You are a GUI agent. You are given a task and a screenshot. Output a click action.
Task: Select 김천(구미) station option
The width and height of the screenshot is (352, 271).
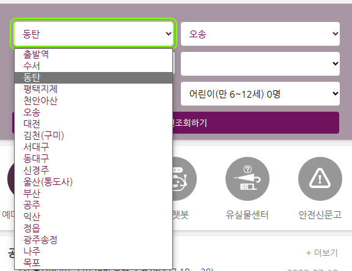[94, 135]
